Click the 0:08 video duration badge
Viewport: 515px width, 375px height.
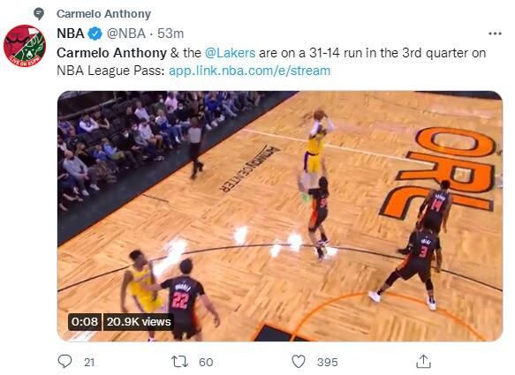pos(85,321)
